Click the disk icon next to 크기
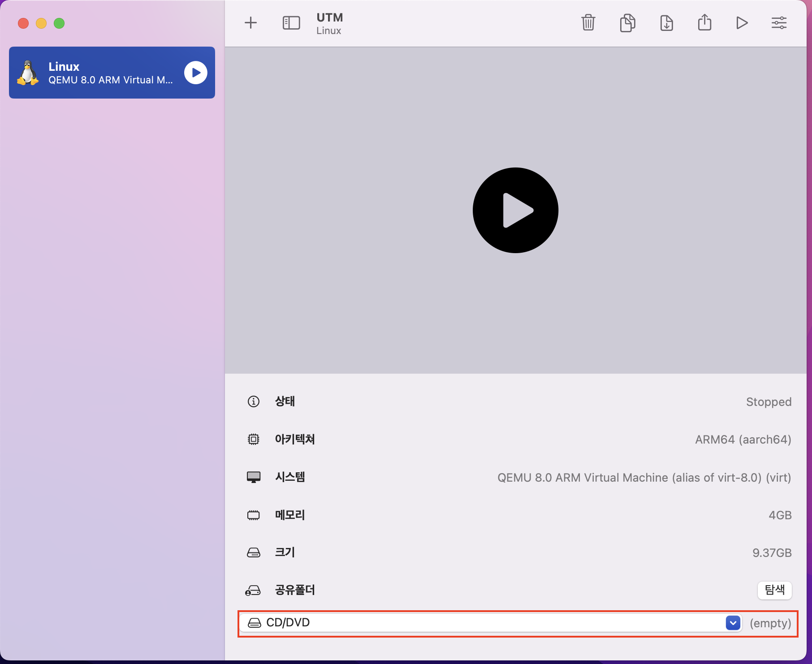The height and width of the screenshot is (664, 812). 254,552
